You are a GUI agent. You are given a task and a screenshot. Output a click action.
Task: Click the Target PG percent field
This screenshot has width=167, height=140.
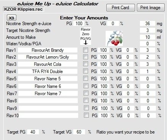point(33,132)
